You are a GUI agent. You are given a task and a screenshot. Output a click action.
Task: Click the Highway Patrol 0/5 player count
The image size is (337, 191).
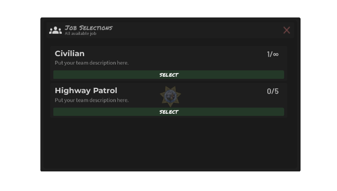273,92
